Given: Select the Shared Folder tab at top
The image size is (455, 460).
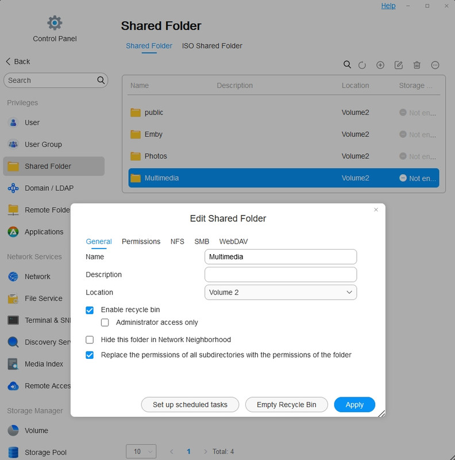Looking at the screenshot, I should pos(149,46).
